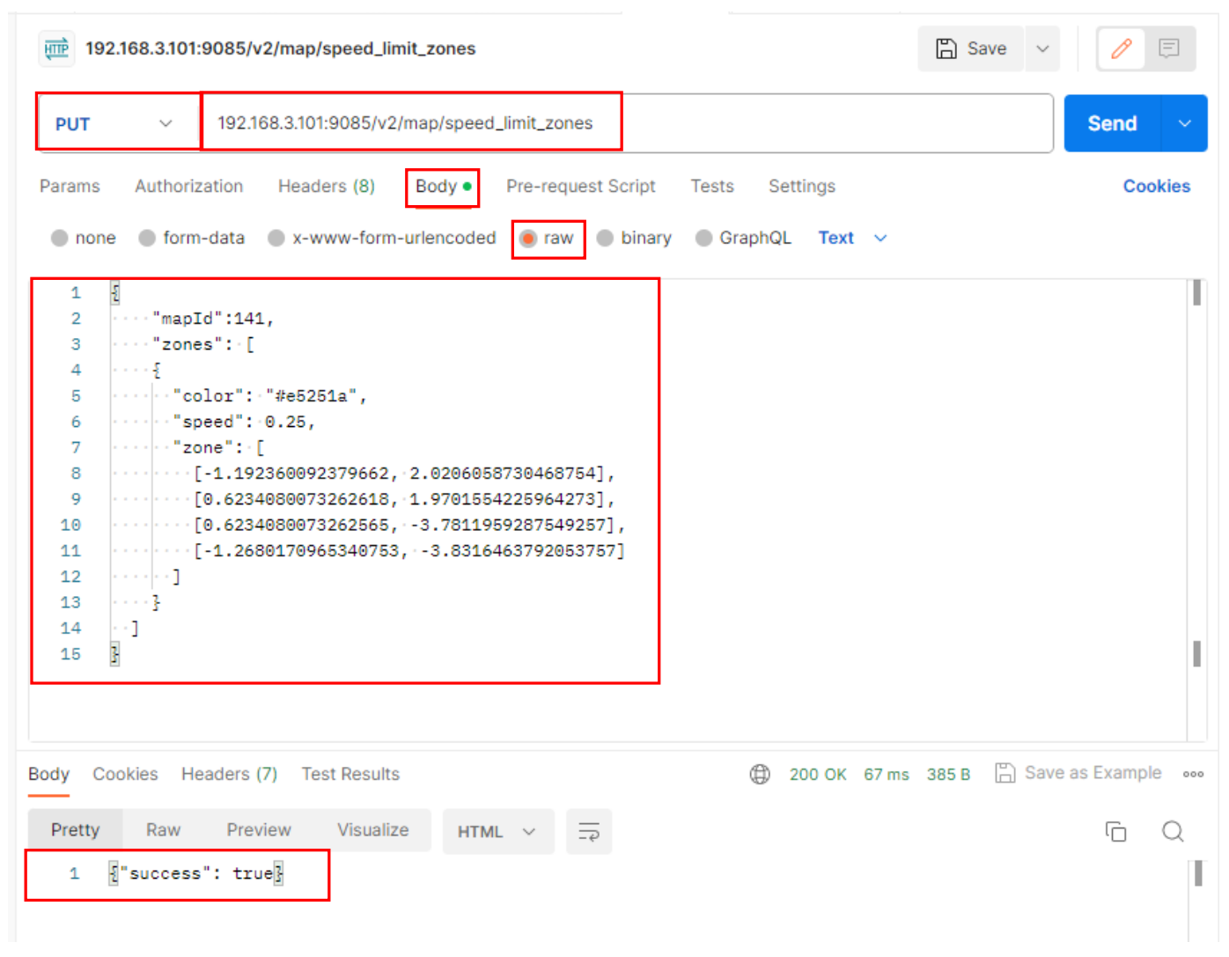The image size is (1229, 957).
Task: Search the response with magnifier icon
Action: click(1173, 831)
